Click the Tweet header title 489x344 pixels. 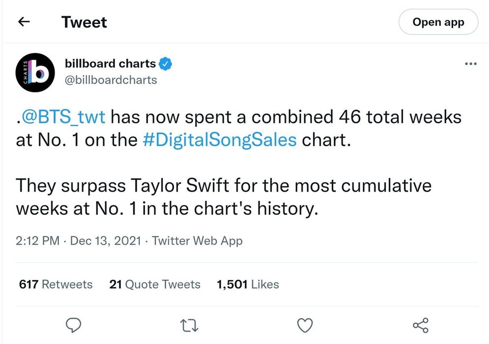84,22
